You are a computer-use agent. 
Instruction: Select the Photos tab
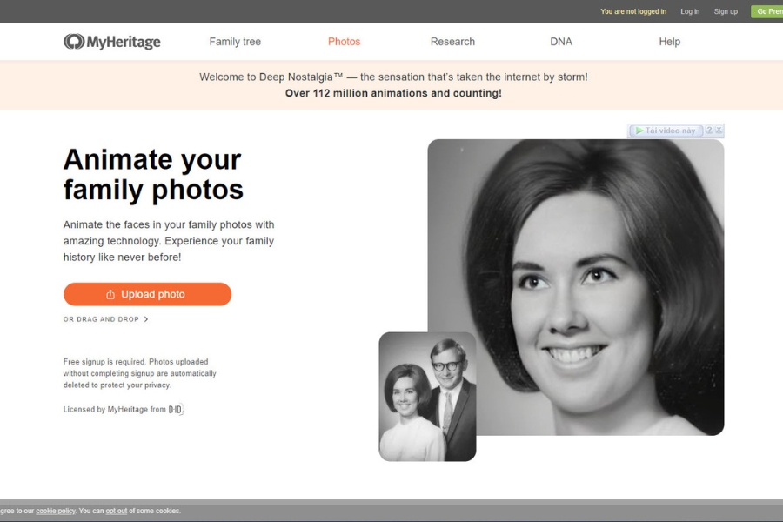coord(344,42)
